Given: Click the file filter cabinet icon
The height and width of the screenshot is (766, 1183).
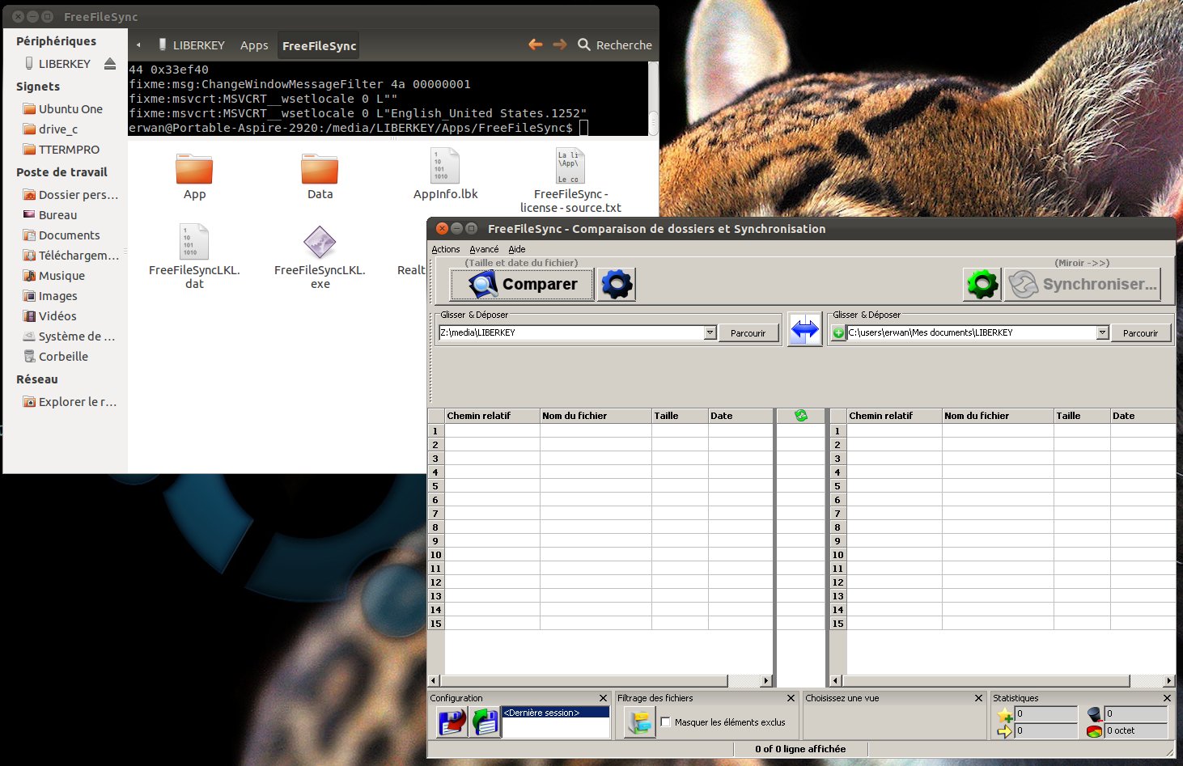Looking at the screenshot, I should 639,722.
